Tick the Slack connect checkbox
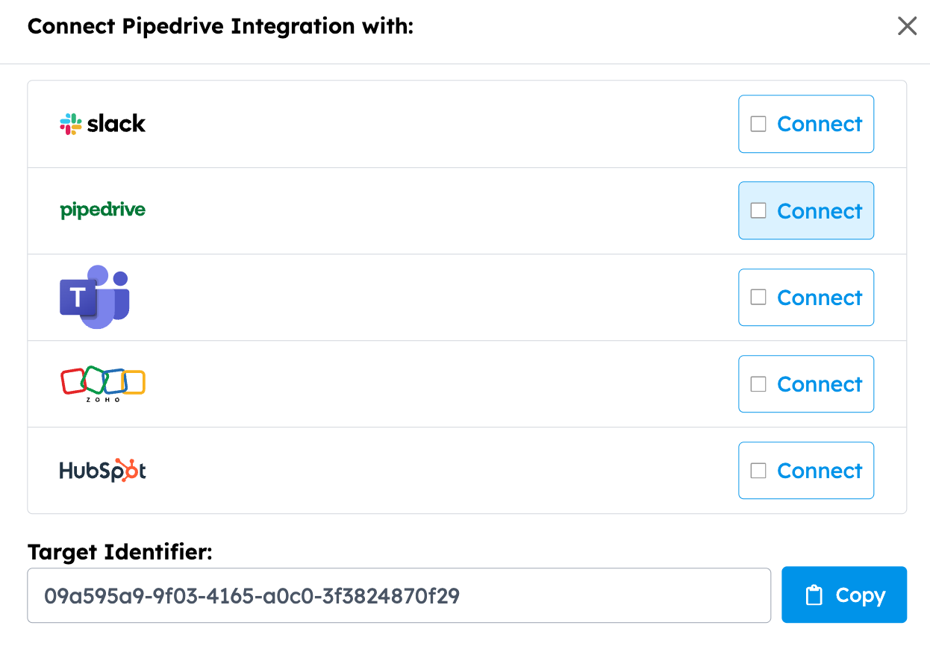This screenshot has height=646, width=930. (x=758, y=124)
